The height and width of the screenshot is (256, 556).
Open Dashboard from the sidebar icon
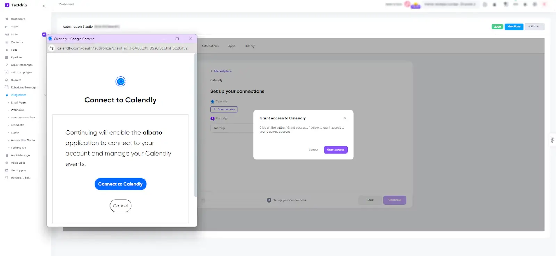click(x=7, y=19)
